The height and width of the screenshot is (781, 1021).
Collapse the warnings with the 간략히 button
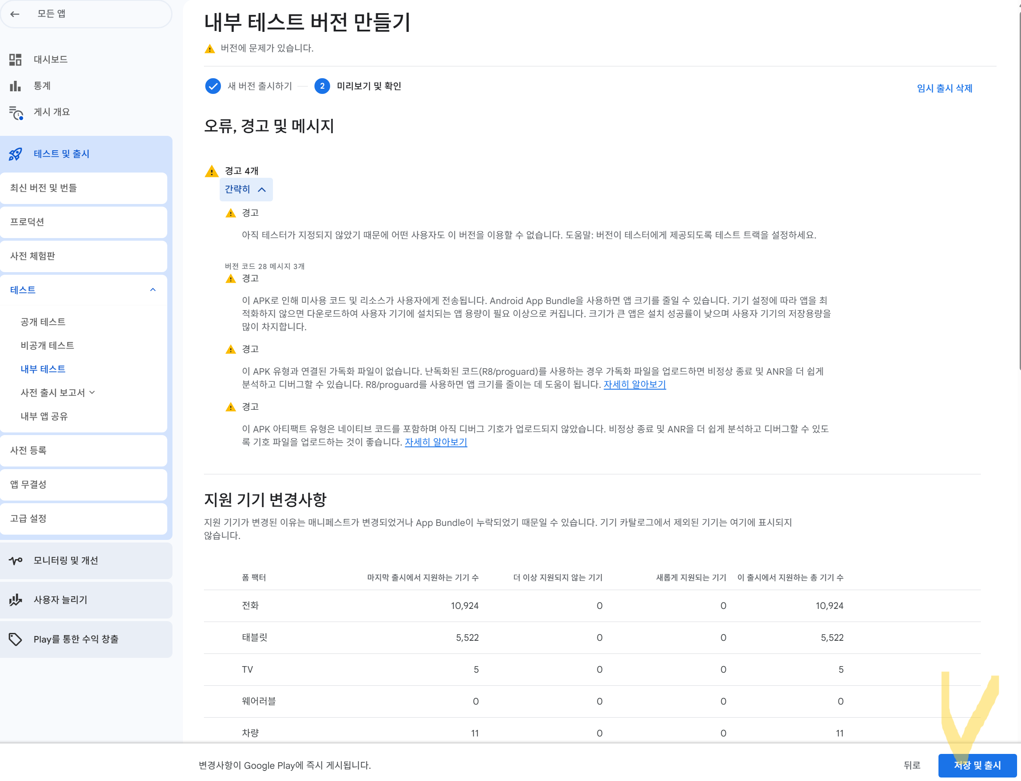(245, 189)
